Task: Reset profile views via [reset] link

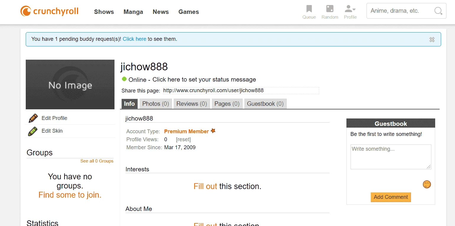Action: [183, 139]
